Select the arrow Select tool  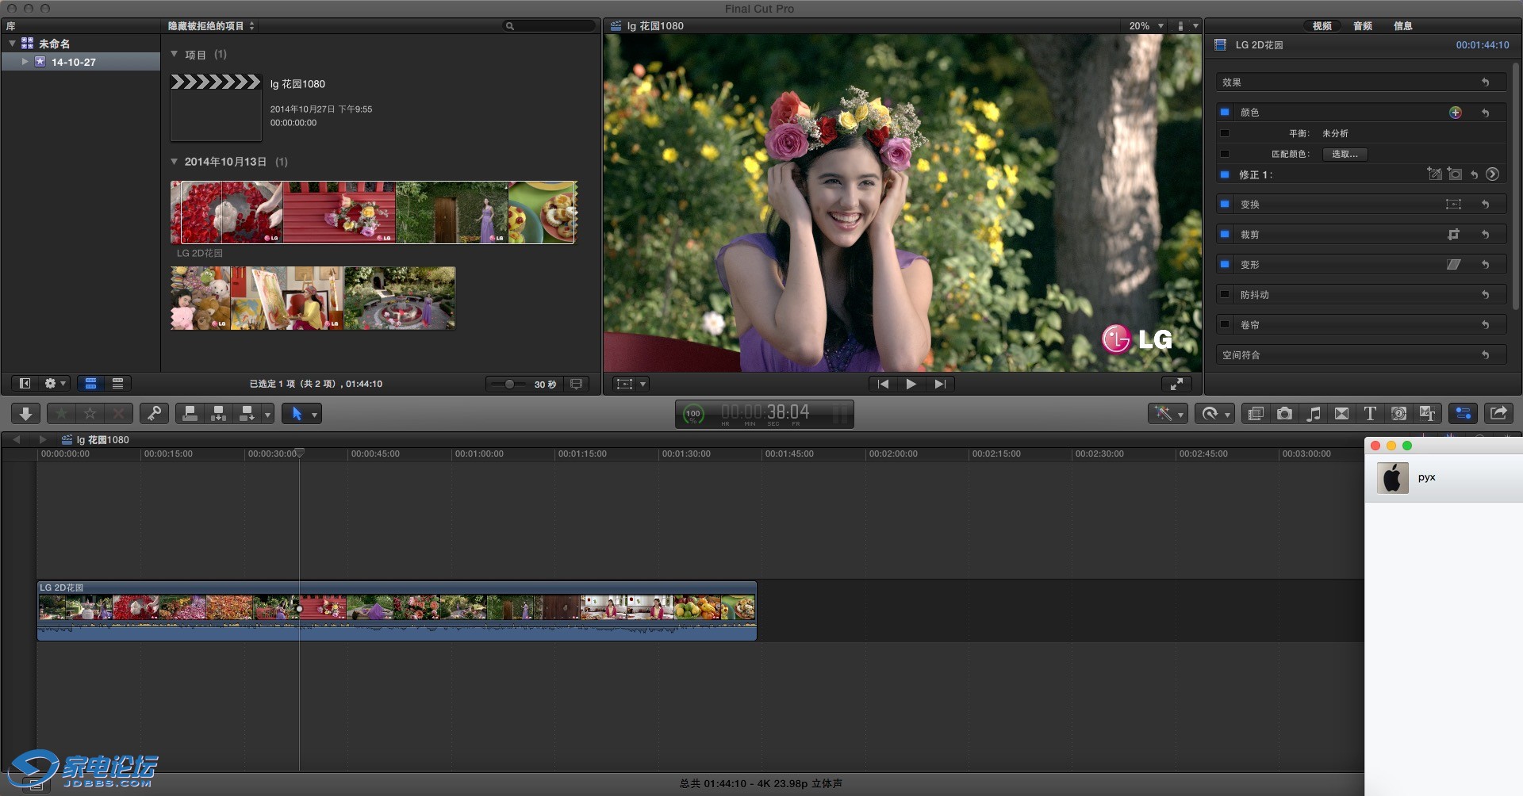[297, 413]
